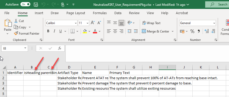Click the Copy button
This screenshot has height=97, width=229.
click(20, 27)
